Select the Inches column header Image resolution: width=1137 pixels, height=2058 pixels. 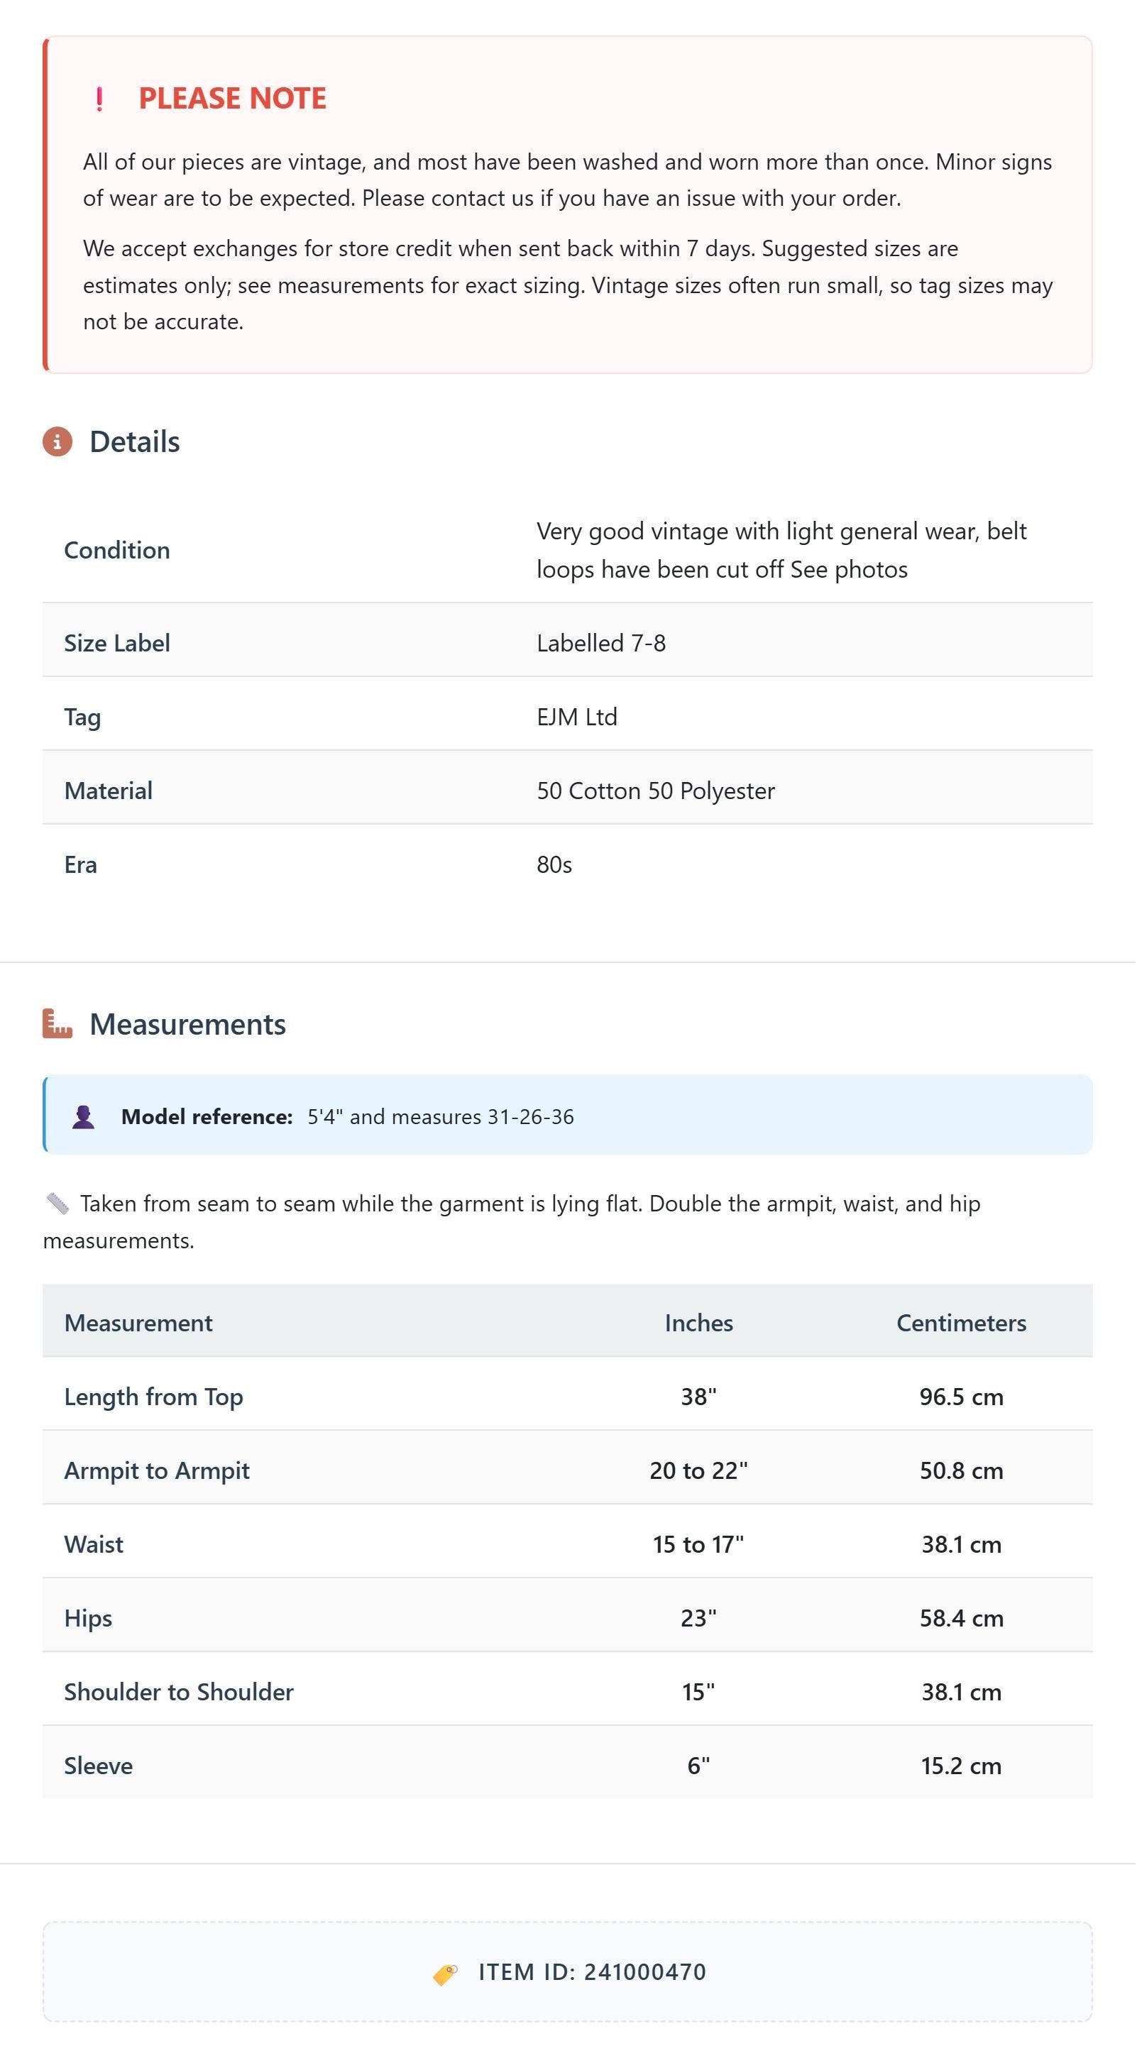coord(699,1323)
